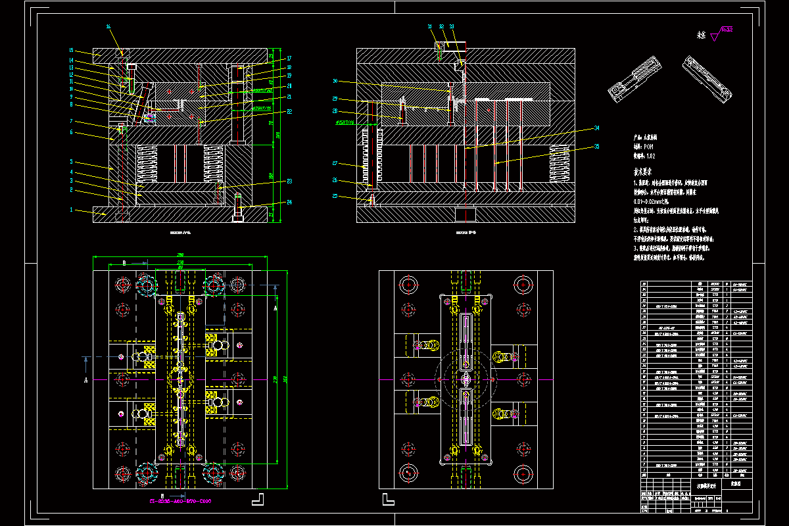Click the section letter A left of plan view
Image resolution: width=789 pixels, height=526 pixels.
(85, 379)
